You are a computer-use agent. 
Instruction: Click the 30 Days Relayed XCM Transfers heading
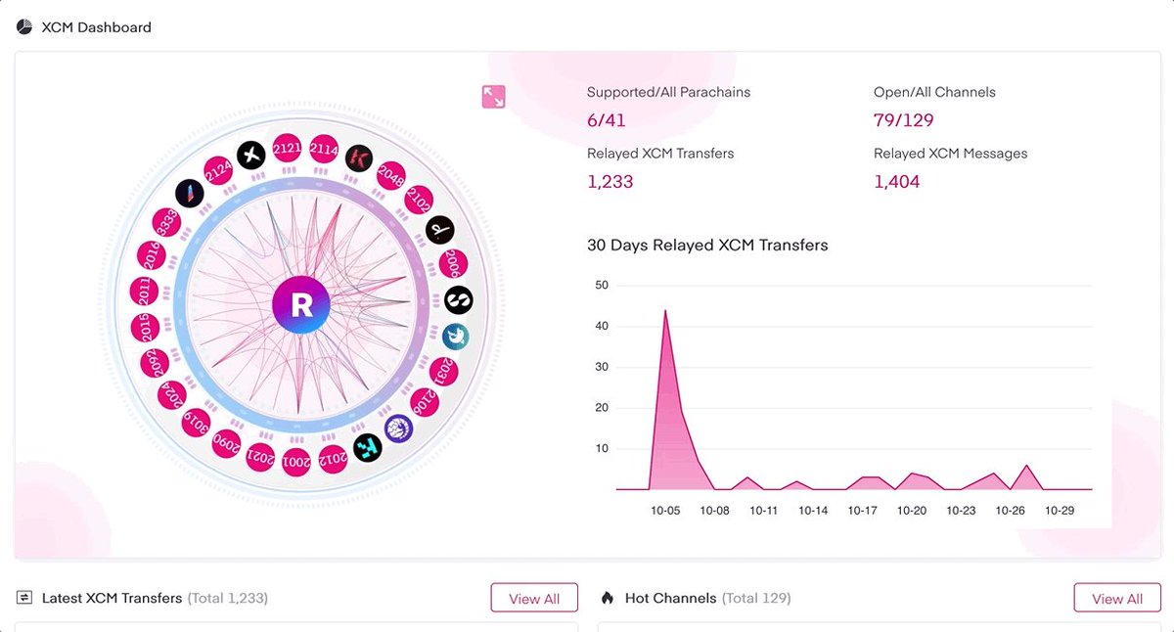[x=707, y=246]
